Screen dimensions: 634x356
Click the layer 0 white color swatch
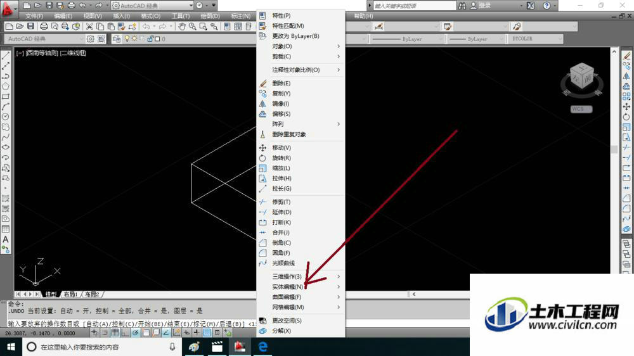157,39
